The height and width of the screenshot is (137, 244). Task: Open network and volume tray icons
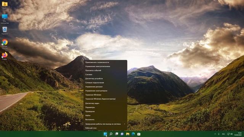pos(230,134)
